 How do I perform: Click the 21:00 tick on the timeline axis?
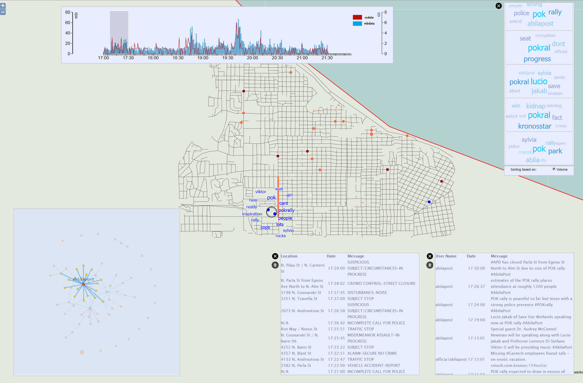302,58
